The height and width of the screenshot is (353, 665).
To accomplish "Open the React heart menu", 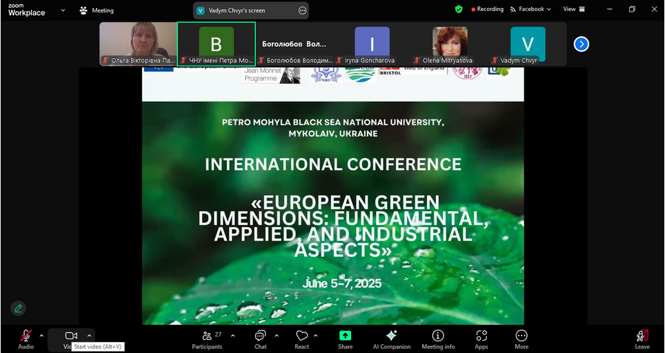I will 301,341.
